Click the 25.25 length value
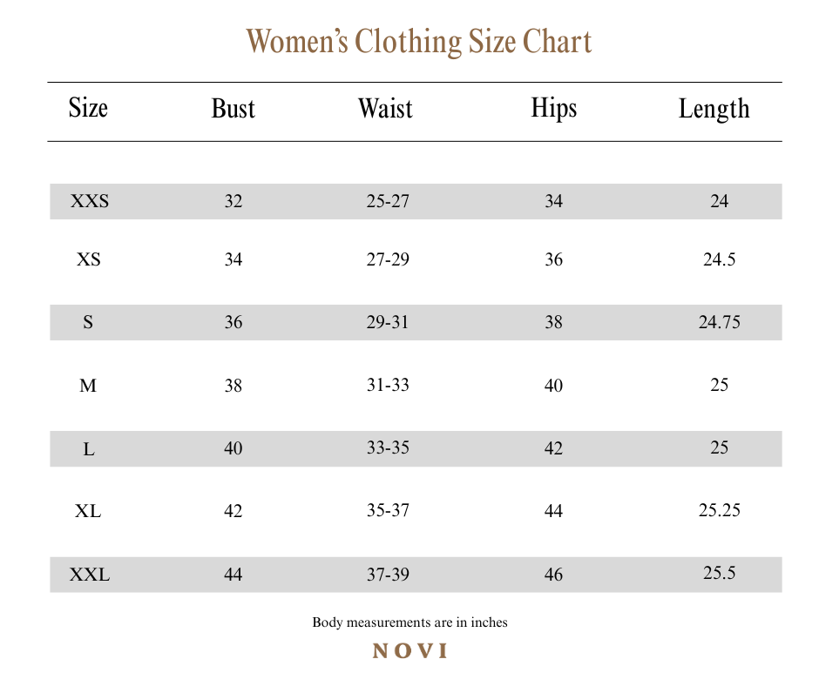Image resolution: width=819 pixels, height=686 pixels. (720, 510)
